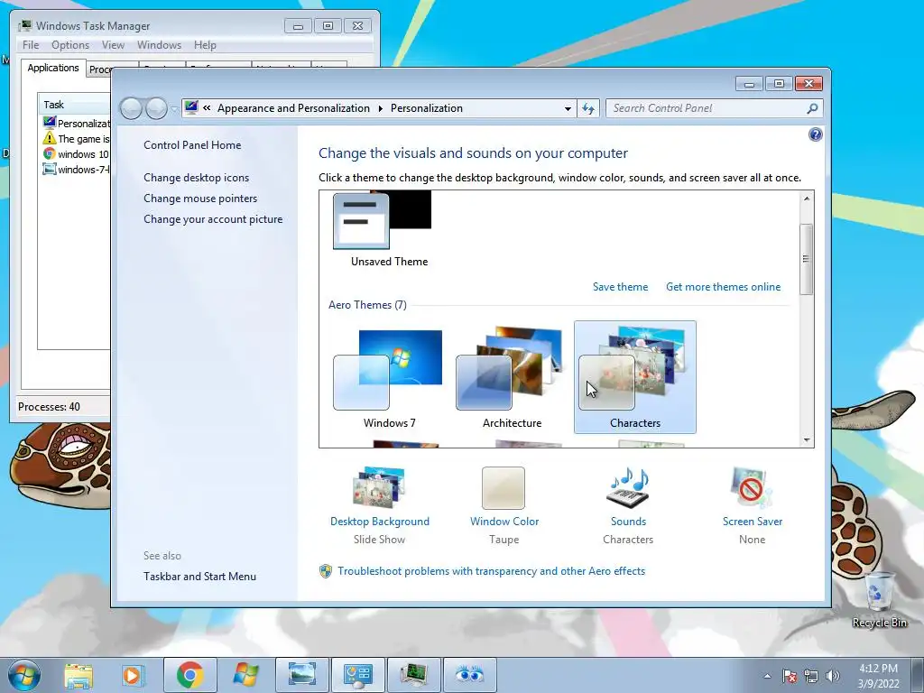Open the recent pages dropdown next to Forward
The width and height of the screenshot is (924, 693).
coord(174,109)
